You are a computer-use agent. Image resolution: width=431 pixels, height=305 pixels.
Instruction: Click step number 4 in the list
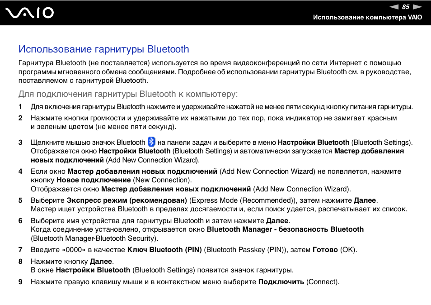[20, 171]
